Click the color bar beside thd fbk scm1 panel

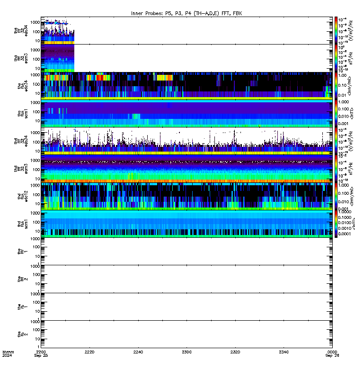336,224
